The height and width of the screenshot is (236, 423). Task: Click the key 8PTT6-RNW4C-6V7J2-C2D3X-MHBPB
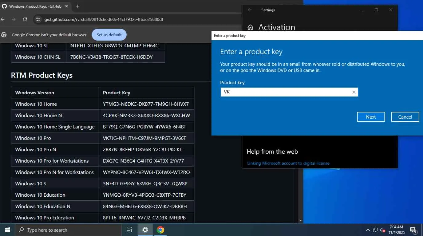coord(144,218)
